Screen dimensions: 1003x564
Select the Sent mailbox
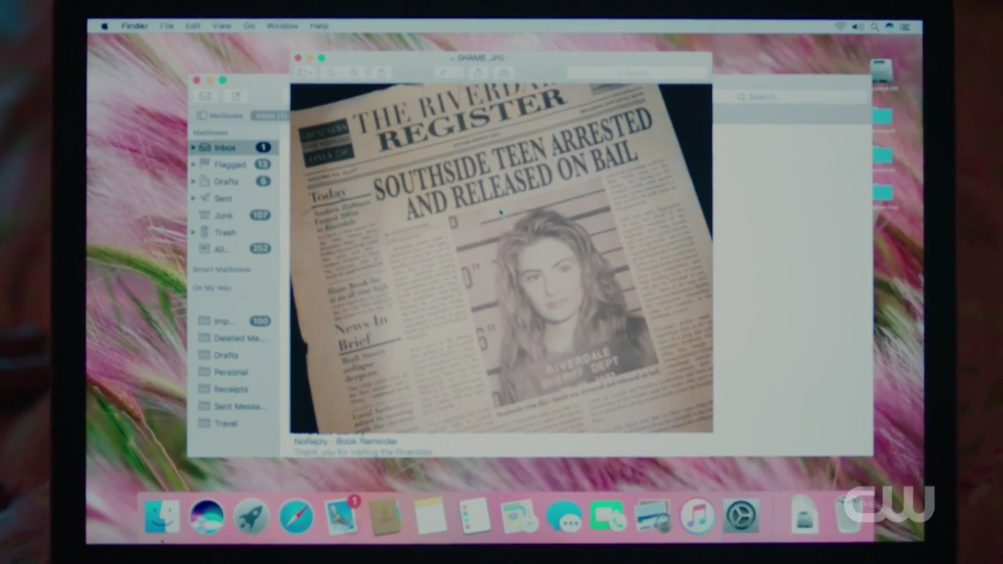tap(234, 198)
